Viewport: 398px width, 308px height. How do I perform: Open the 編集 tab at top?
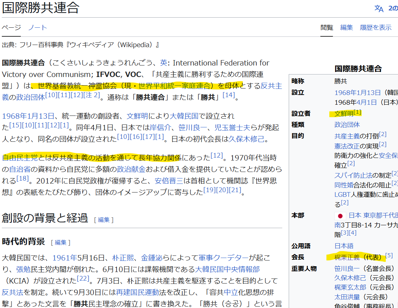pos(347,27)
